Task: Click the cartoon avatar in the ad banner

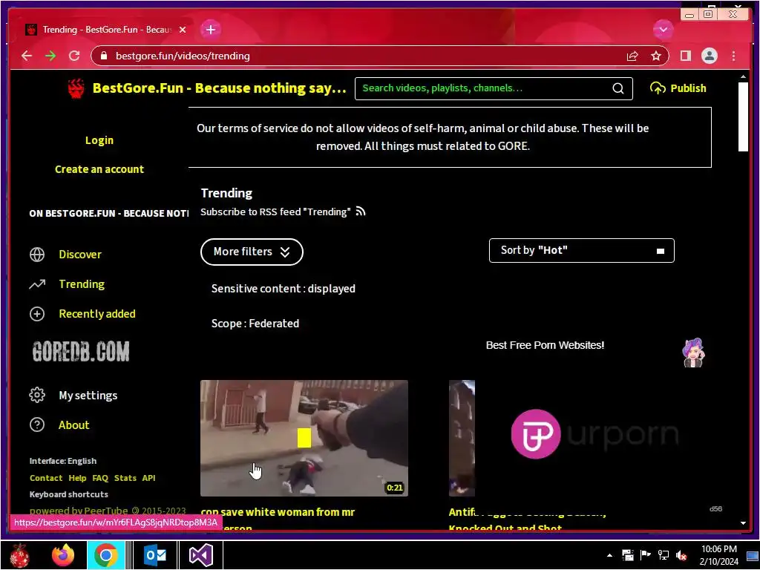Action: point(694,353)
